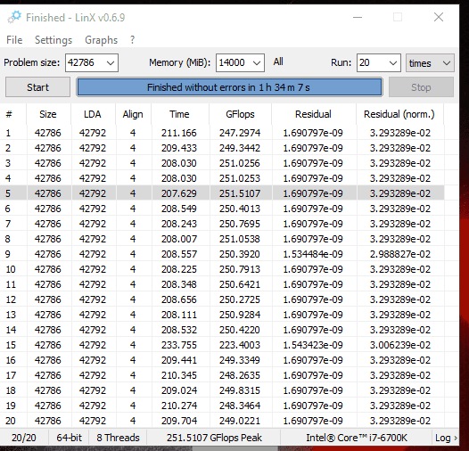Sort by the Time column header
The width and height of the screenshot is (469, 451).
pyautogui.click(x=179, y=114)
